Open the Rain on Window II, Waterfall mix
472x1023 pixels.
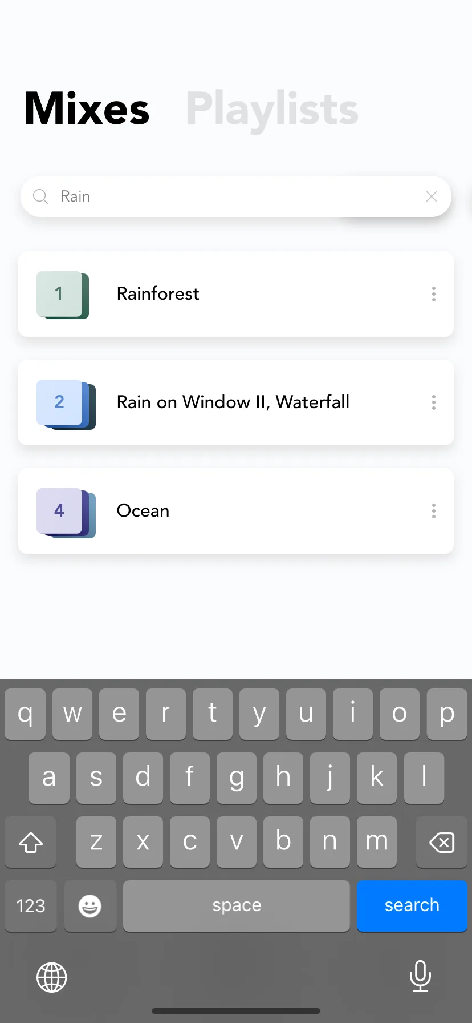tap(236, 402)
